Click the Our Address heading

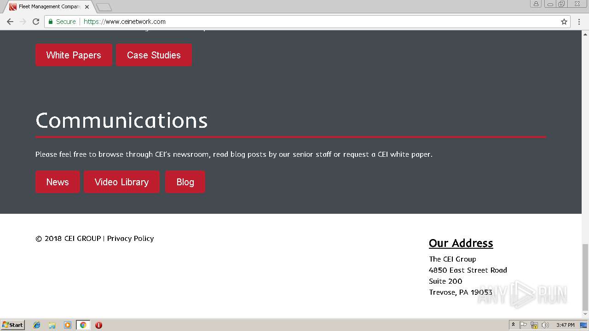[x=461, y=243]
